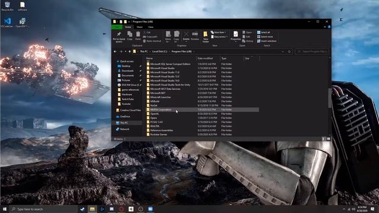The height and width of the screenshot is (213, 379).
Task: Click Select all in the ribbon
Action: tap(264, 33)
